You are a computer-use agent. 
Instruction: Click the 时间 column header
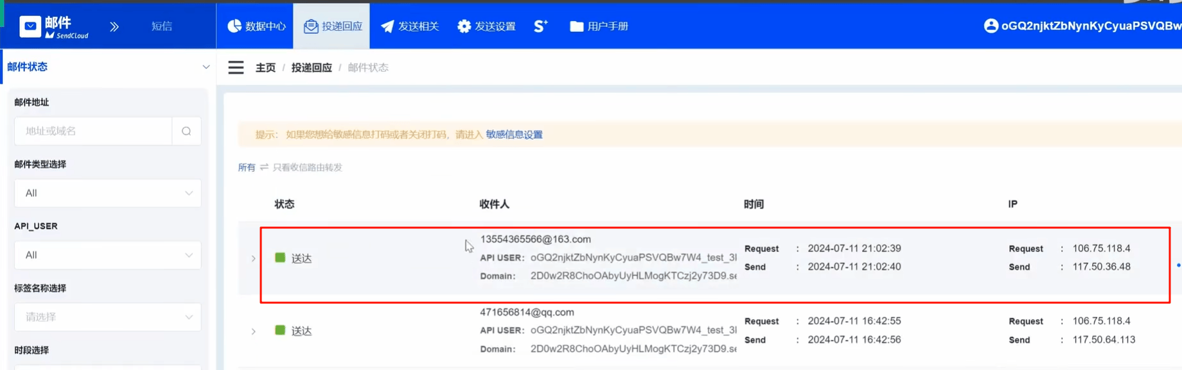(x=754, y=204)
